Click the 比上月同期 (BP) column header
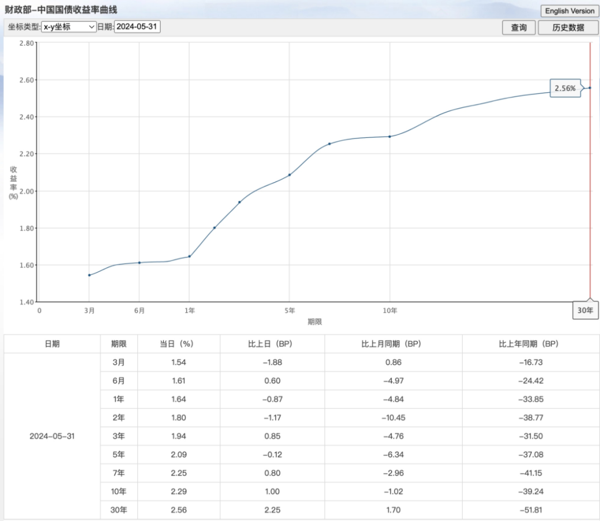The image size is (600, 521). tap(393, 344)
